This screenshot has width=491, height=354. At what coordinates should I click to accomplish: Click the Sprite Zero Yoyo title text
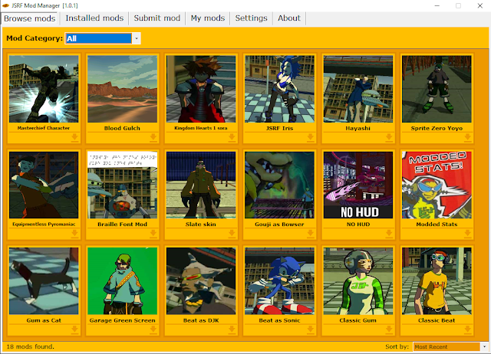coord(437,128)
